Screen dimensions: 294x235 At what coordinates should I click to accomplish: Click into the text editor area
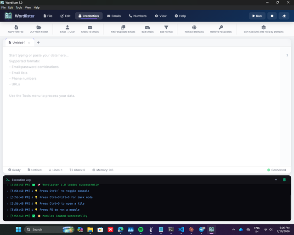[141, 106]
